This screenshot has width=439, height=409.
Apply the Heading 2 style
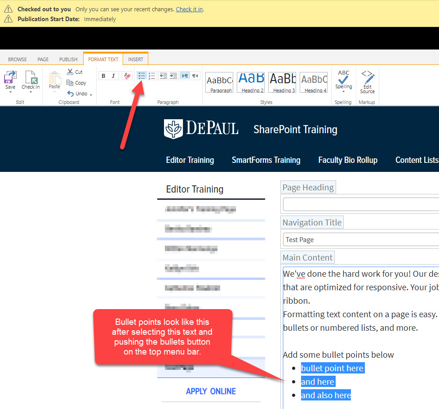click(251, 82)
